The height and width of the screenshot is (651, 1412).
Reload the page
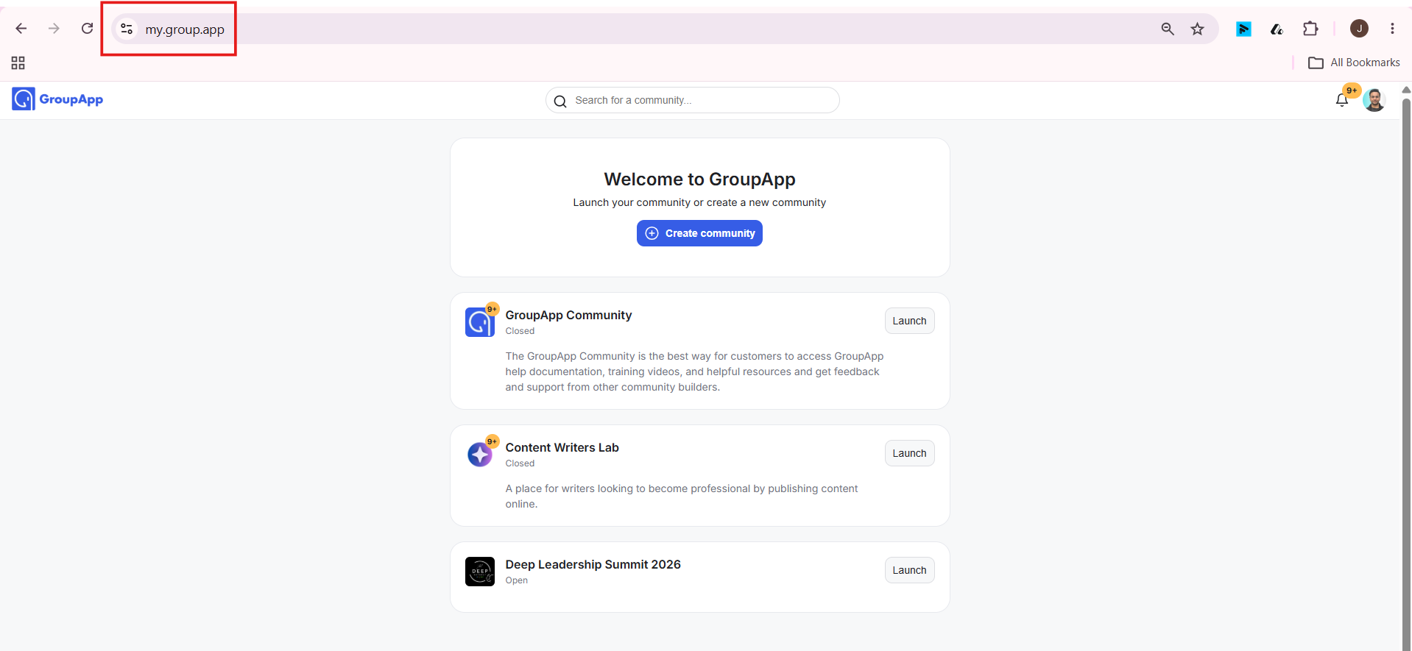[x=87, y=29]
